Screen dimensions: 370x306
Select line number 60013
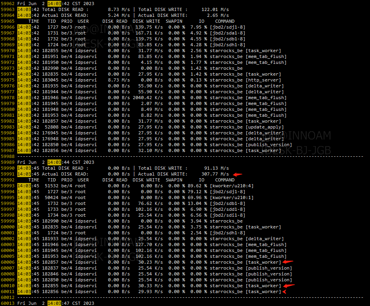8,303
